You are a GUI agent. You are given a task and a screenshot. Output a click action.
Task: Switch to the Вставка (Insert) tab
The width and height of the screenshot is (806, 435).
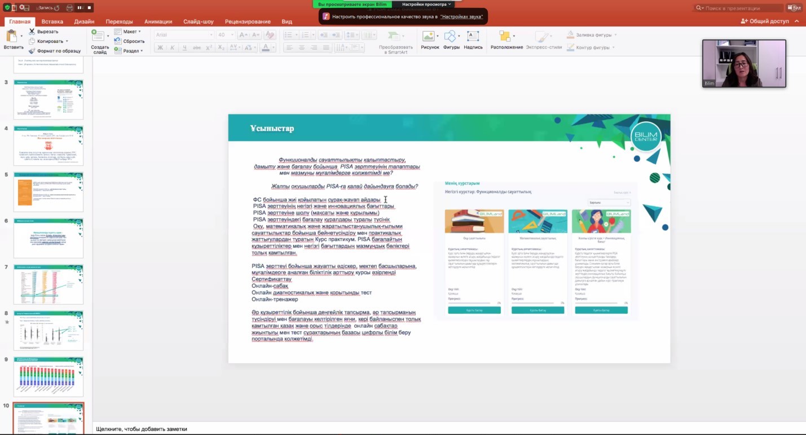tap(52, 21)
